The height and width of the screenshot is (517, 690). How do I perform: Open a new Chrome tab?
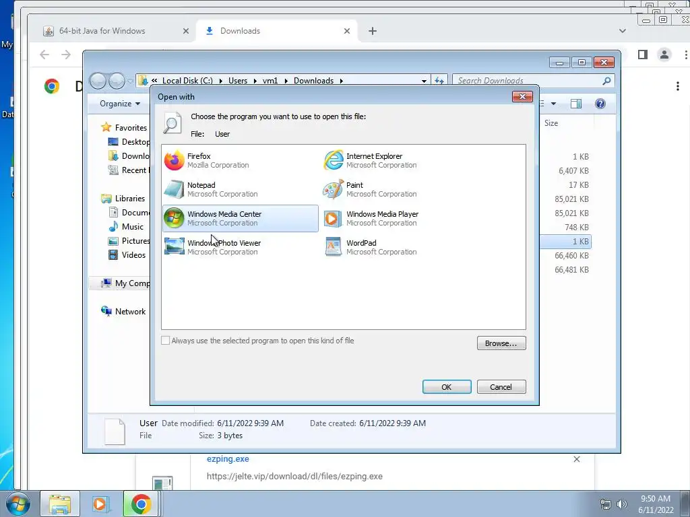click(372, 31)
